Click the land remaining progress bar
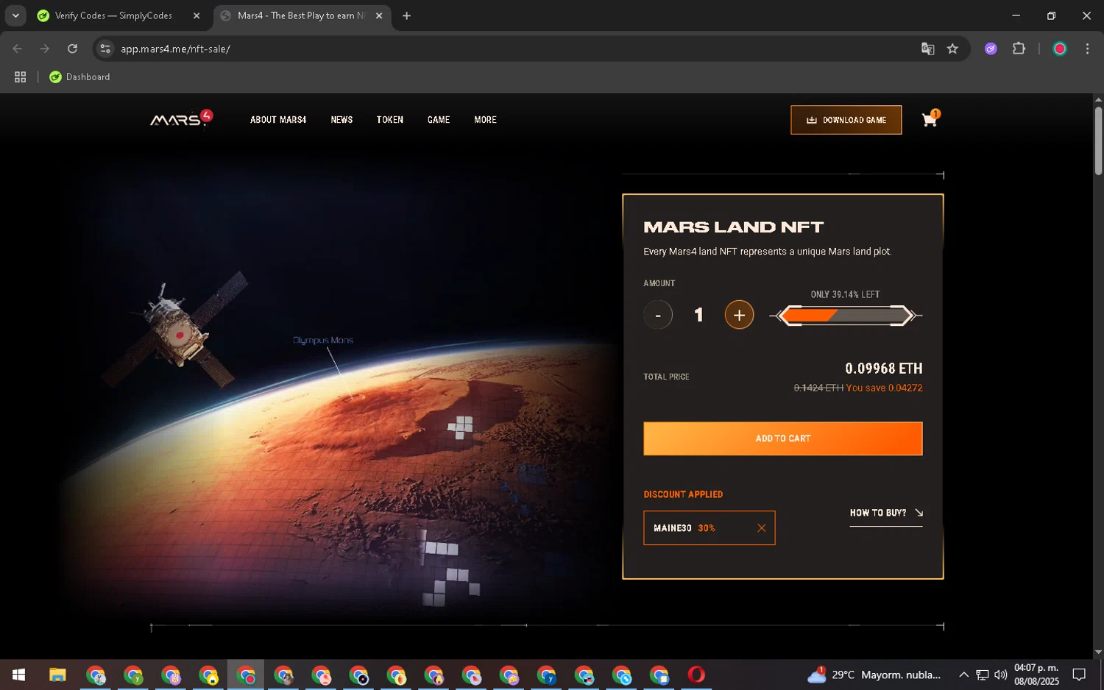 coord(846,316)
